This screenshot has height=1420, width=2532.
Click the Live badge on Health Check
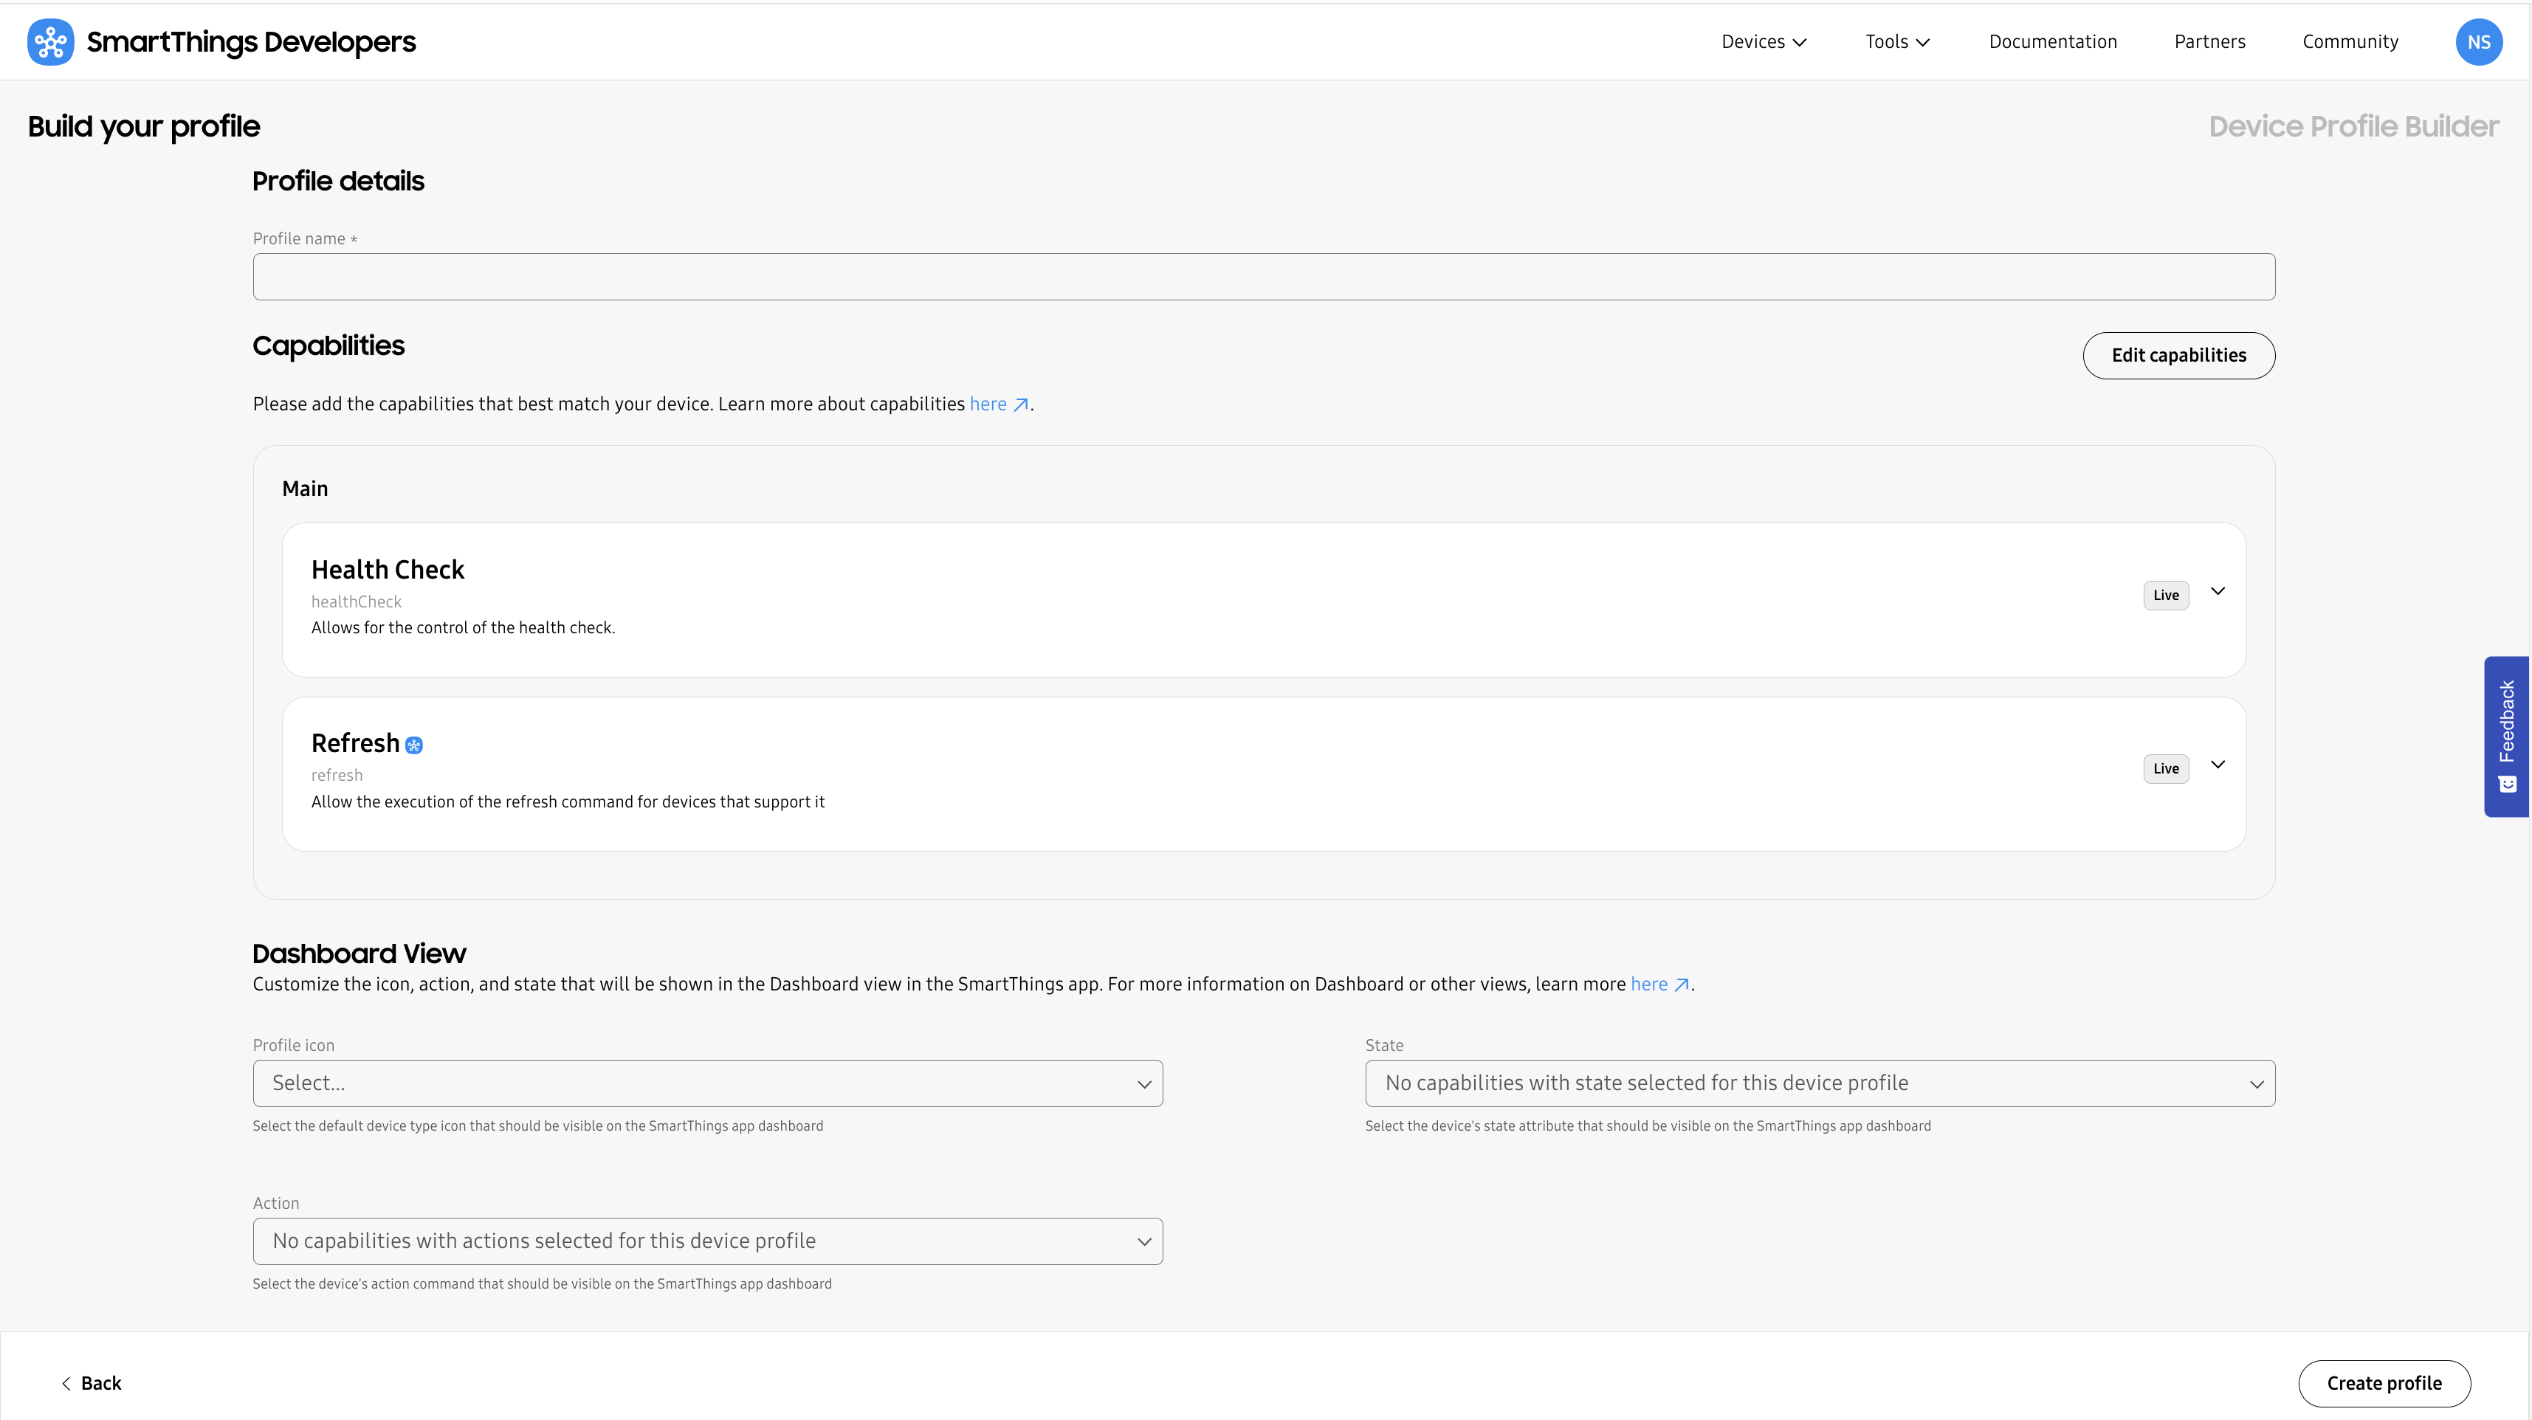[x=2165, y=596]
